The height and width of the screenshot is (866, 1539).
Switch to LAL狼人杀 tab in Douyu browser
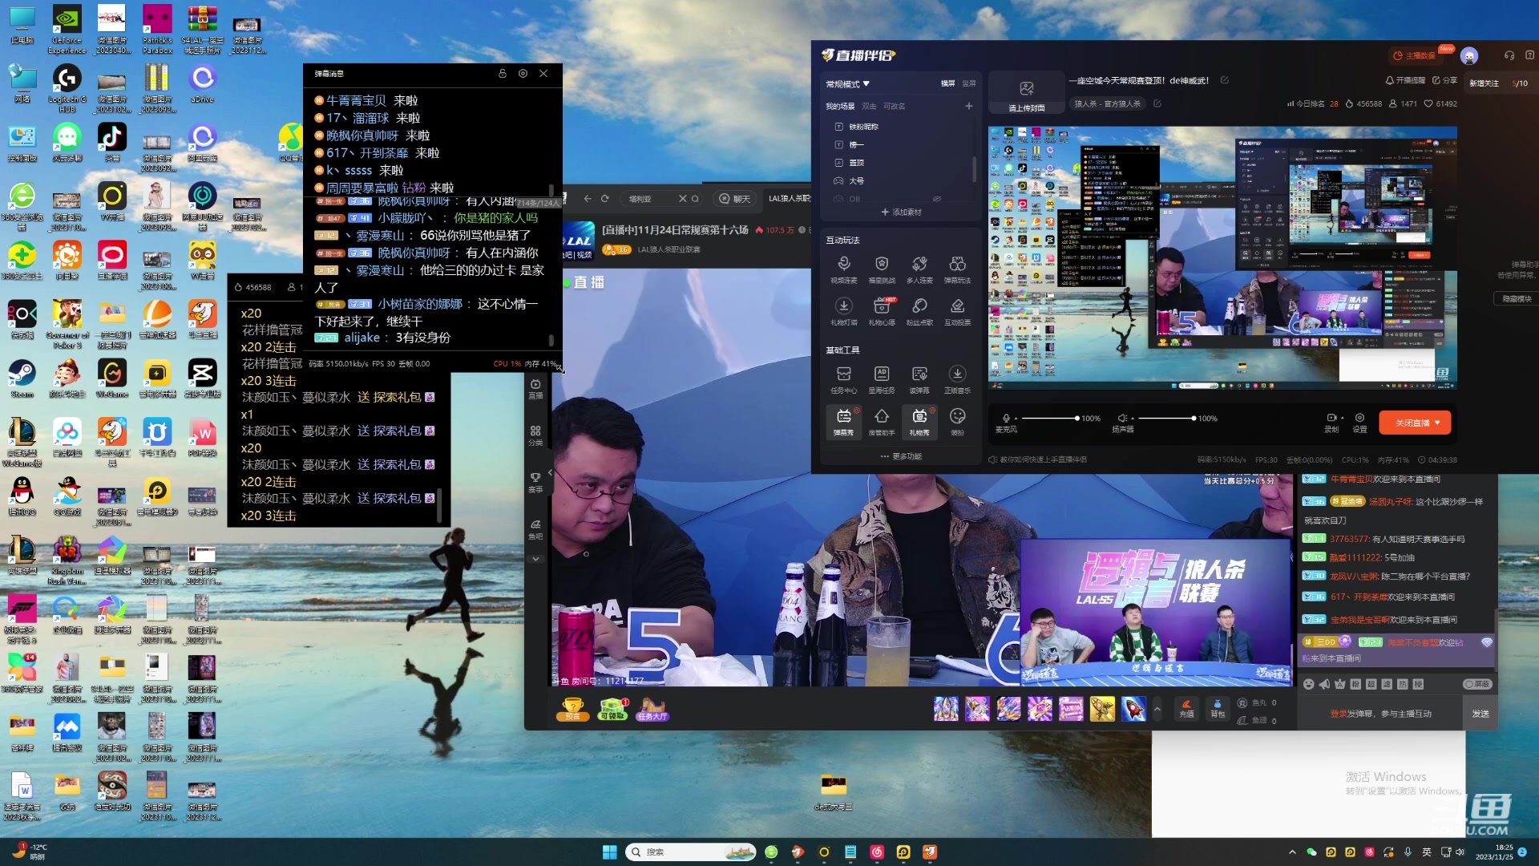pyautogui.click(x=790, y=199)
